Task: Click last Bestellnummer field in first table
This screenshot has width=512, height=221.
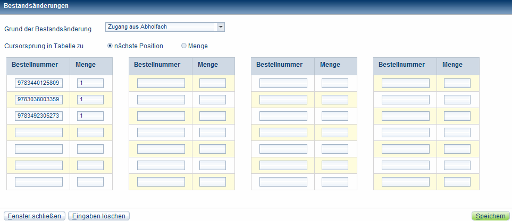Action: click(x=39, y=182)
